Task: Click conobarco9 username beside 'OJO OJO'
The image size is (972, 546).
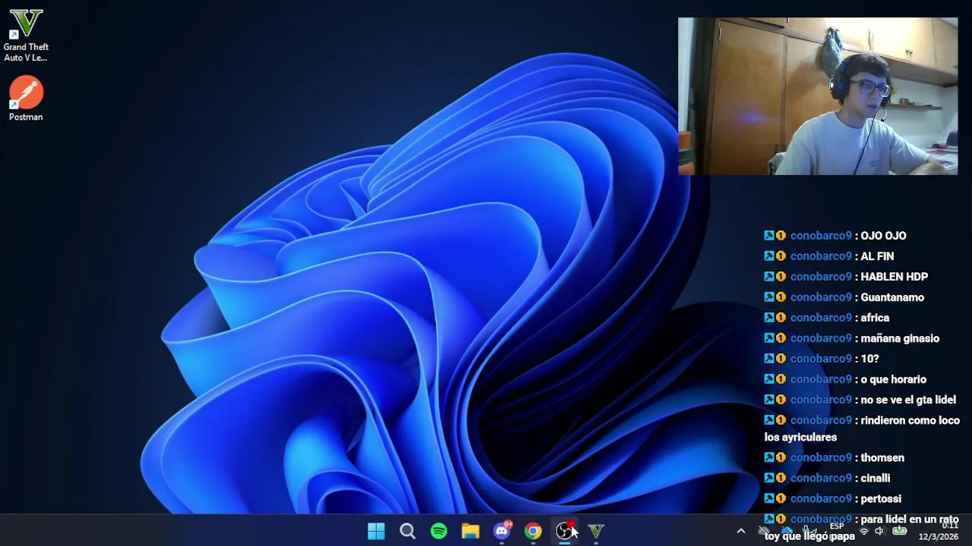Action: pos(821,236)
